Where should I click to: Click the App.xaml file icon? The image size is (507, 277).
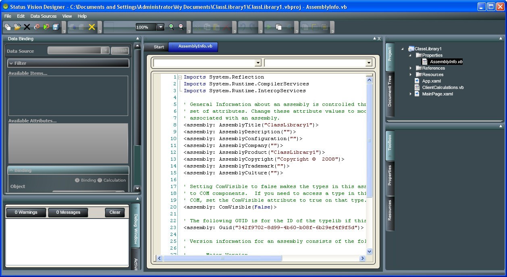coord(417,81)
